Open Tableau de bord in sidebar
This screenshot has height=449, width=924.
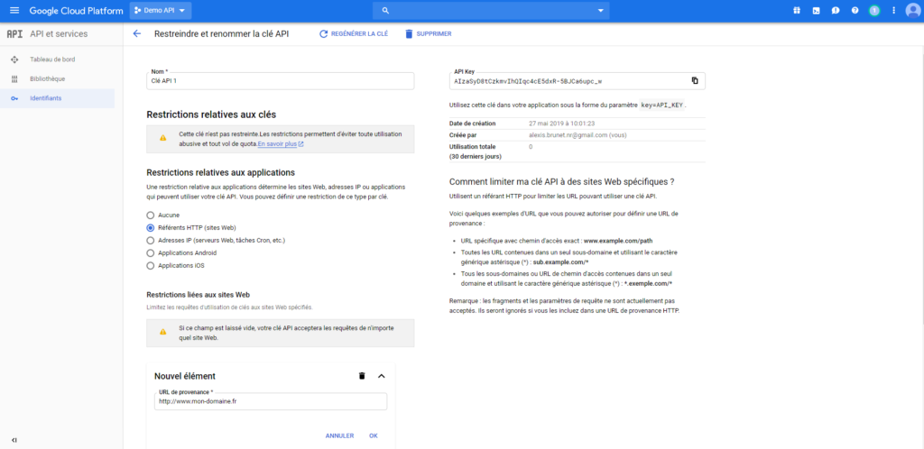coord(51,60)
